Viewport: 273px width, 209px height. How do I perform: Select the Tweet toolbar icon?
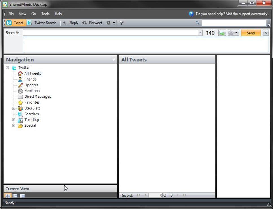pos(16,23)
